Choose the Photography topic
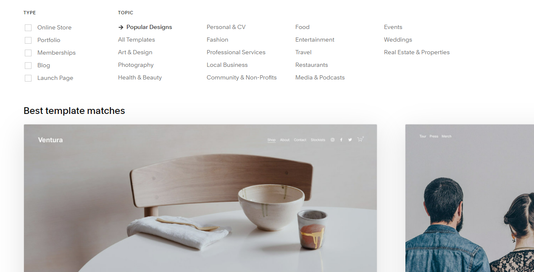The height and width of the screenshot is (272, 534). [x=136, y=65]
